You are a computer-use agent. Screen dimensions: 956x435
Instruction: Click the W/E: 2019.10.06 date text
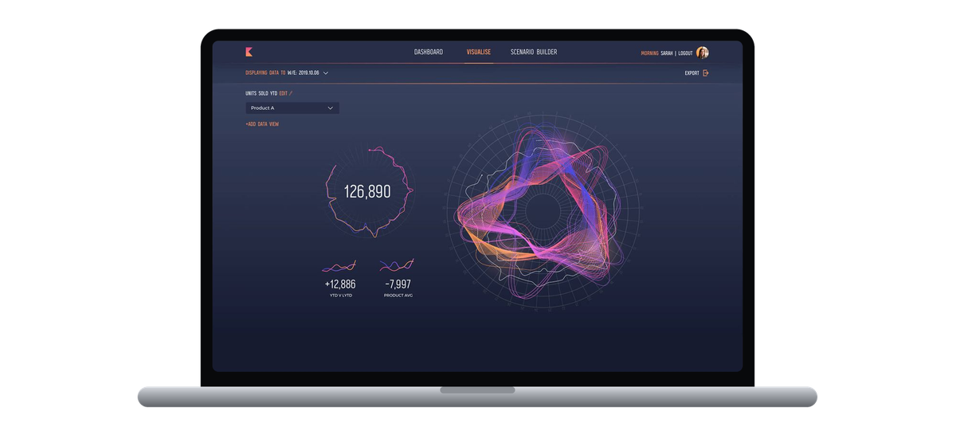click(x=303, y=73)
